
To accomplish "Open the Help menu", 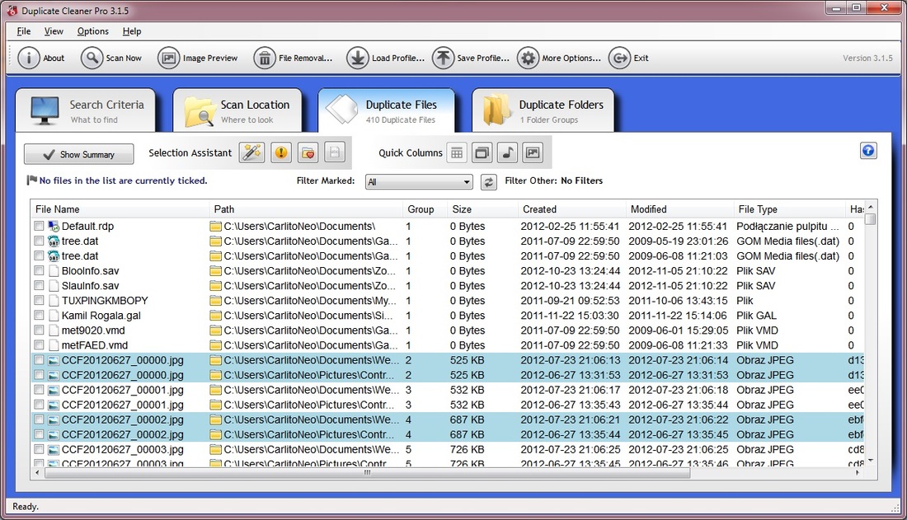I will click(132, 31).
